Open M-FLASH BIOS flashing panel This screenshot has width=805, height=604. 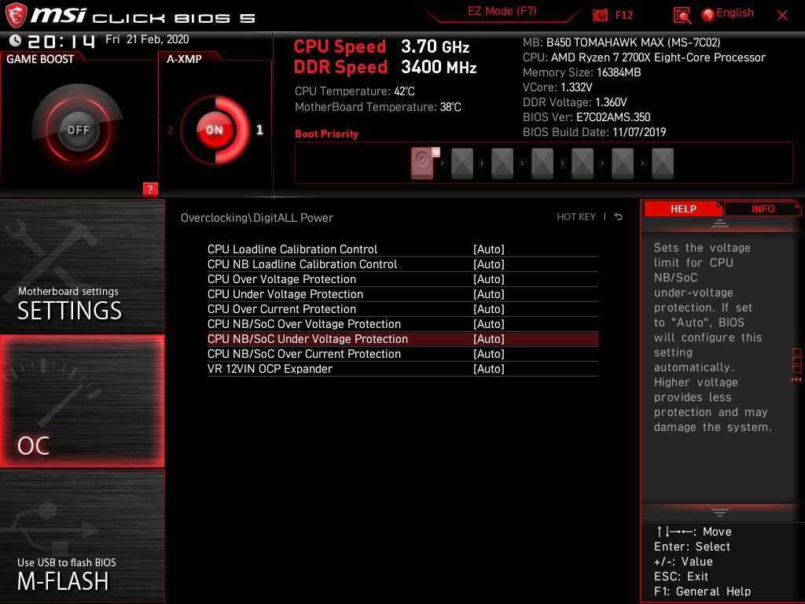tap(82, 536)
